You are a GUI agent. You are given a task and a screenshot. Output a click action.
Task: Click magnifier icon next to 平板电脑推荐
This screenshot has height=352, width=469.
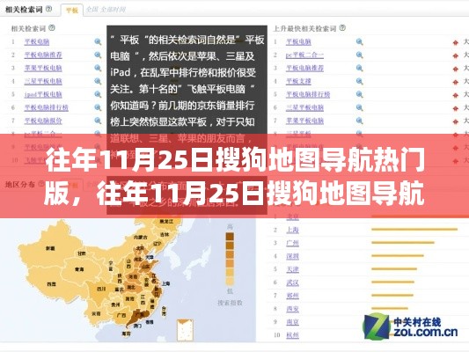coord(98,55)
